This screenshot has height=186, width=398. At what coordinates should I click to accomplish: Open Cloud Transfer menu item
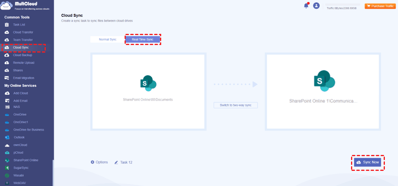point(23,32)
